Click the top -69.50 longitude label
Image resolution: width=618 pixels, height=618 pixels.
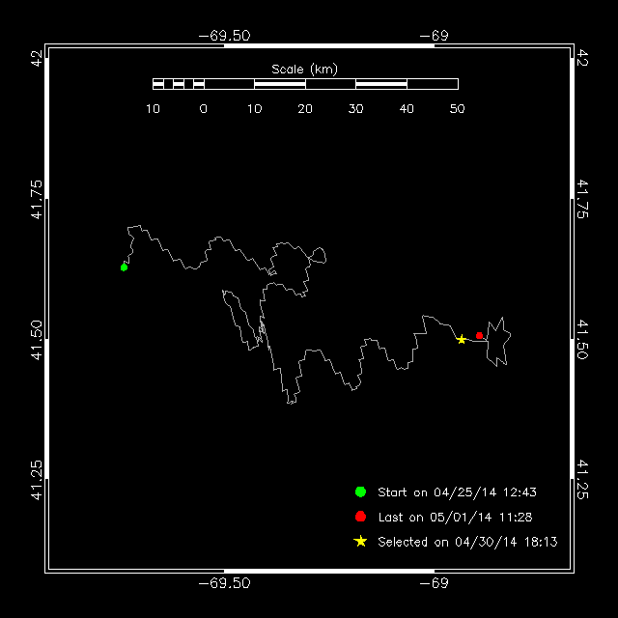pos(224,35)
